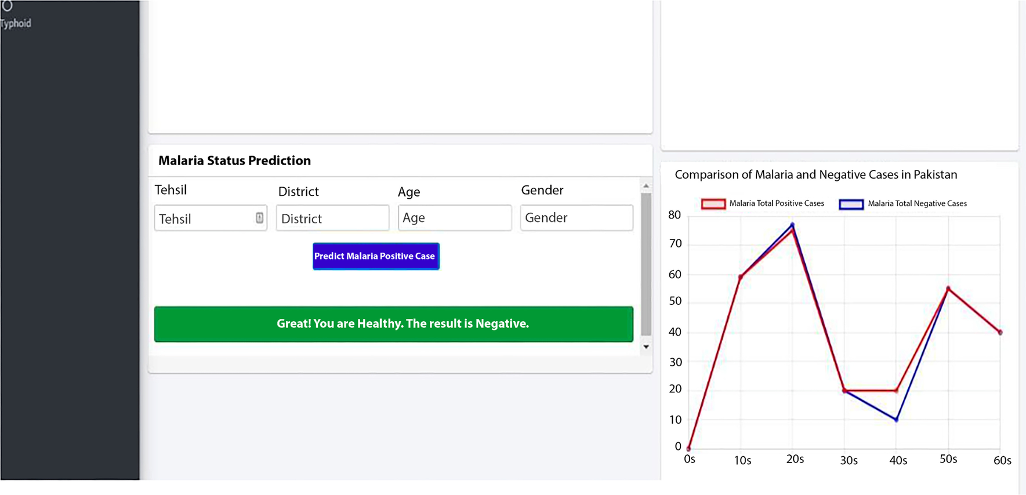Screen dimensions: 1026x495
Task: Click the Gender input field
Action: pyautogui.click(x=577, y=217)
